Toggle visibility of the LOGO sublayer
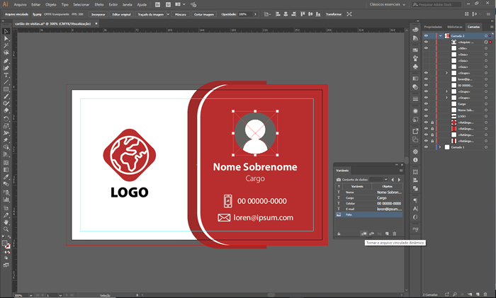Image resolution: width=496 pixels, height=298 pixels. click(x=426, y=116)
